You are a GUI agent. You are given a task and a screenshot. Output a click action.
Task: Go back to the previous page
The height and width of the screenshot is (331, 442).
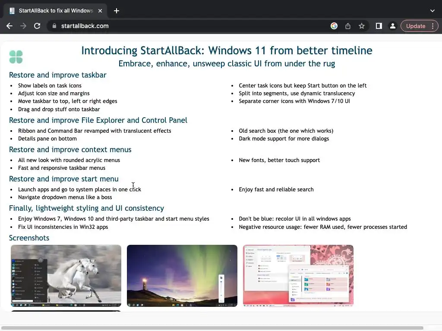[9, 26]
